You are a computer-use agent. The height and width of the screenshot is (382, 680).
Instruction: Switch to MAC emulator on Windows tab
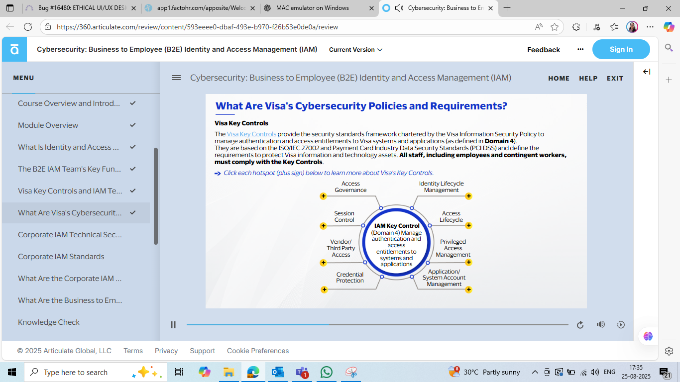(x=319, y=8)
